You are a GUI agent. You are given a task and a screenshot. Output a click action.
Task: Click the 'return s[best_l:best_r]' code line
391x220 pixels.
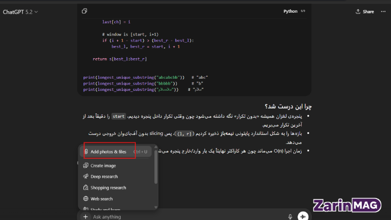coord(120,59)
